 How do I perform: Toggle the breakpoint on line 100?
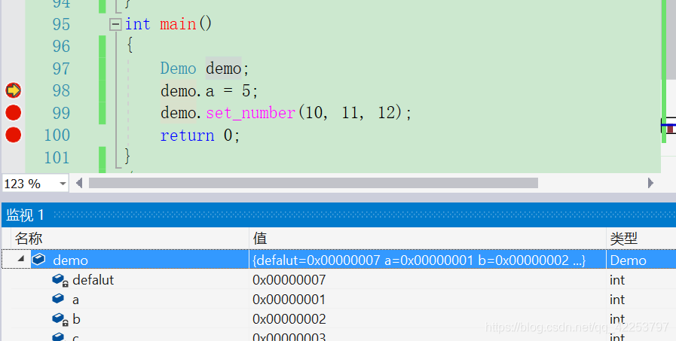[14, 135]
